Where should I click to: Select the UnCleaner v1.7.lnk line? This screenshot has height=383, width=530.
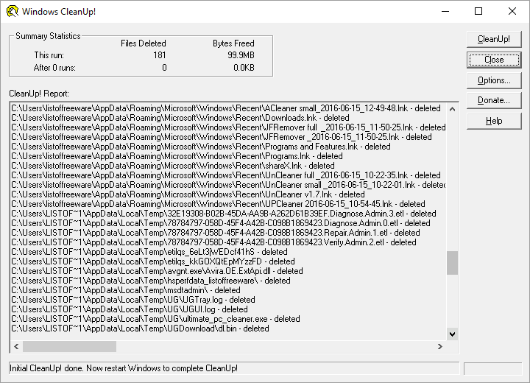(188, 194)
